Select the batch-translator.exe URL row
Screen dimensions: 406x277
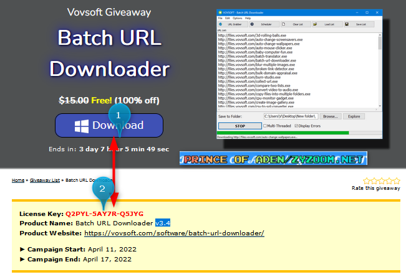pyautogui.click(x=253, y=56)
